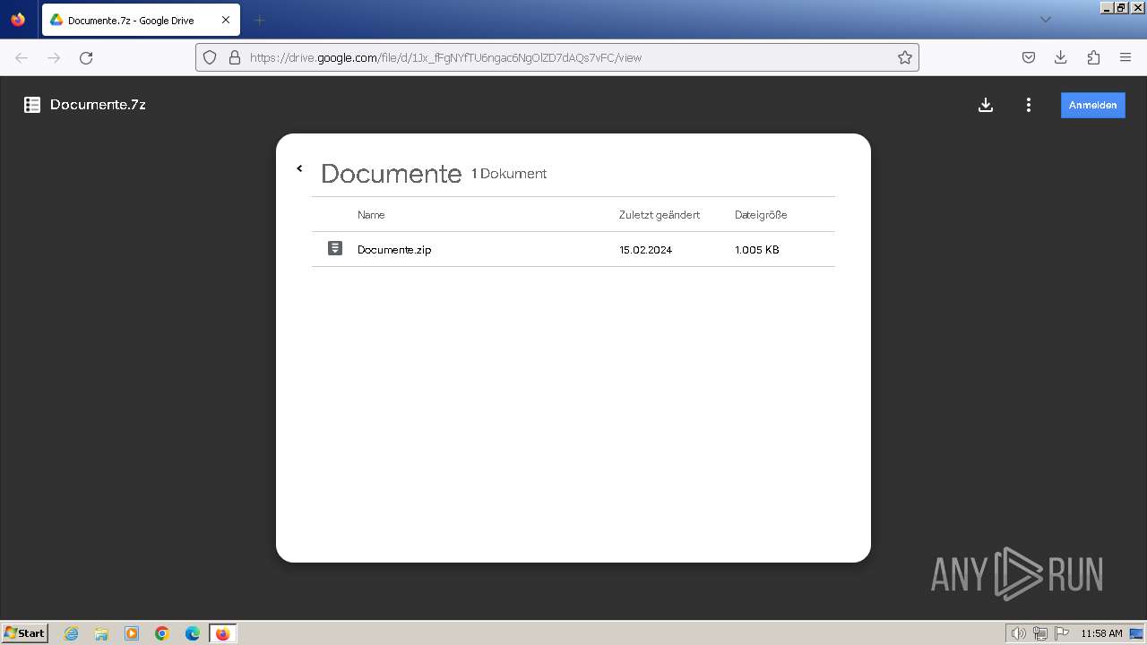Image resolution: width=1147 pixels, height=645 pixels.
Task: Save page to Pocket
Action: 1029,57
